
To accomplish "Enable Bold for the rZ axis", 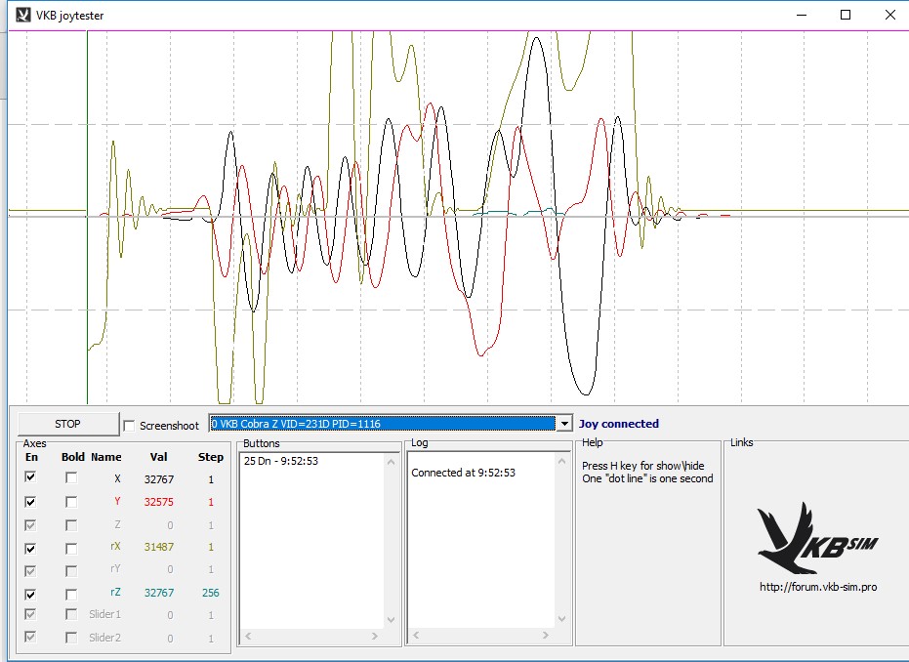I will (71, 595).
